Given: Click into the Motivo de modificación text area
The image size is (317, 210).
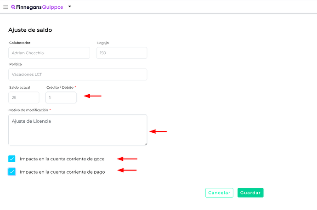Looking at the screenshot, I should point(77,130).
